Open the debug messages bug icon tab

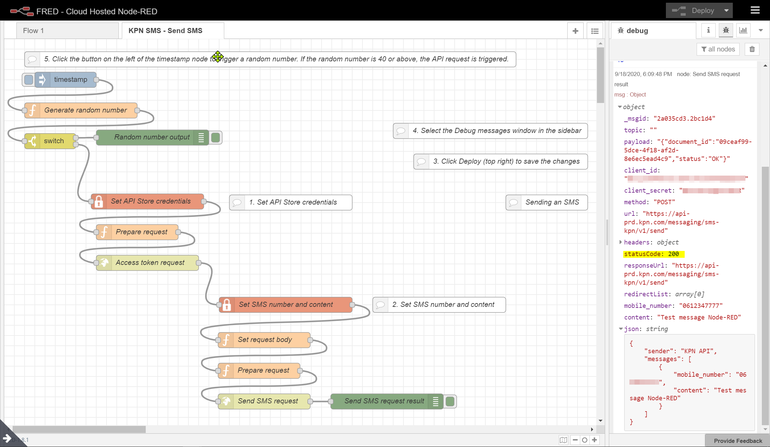726,30
